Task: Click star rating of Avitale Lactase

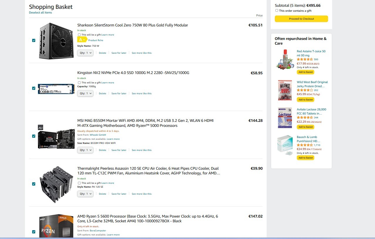Action: click(x=305, y=117)
